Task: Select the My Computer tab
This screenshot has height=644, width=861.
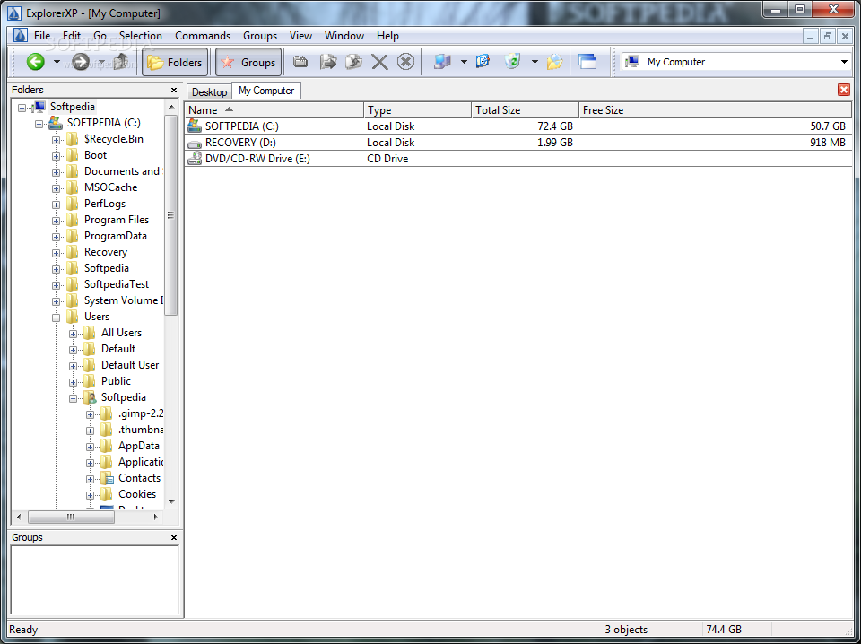Action: click(266, 91)
